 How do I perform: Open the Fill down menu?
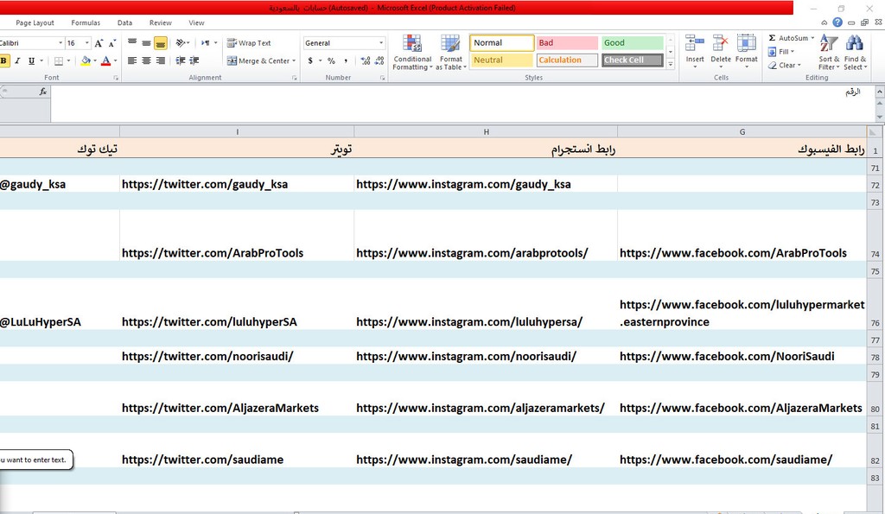point(781,51)
